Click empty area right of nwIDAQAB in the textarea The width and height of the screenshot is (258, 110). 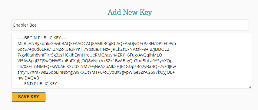pyautogui.click(x=132, y=78)
